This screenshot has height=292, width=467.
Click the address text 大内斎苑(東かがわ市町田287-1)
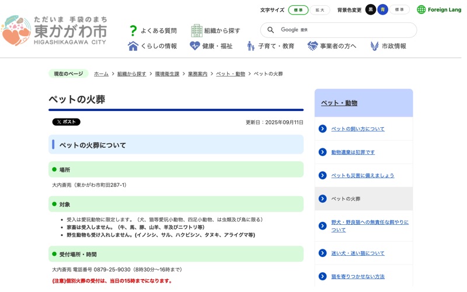coord(89,185)
